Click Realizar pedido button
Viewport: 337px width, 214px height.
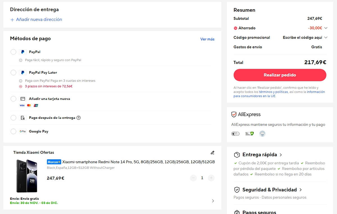279,75
